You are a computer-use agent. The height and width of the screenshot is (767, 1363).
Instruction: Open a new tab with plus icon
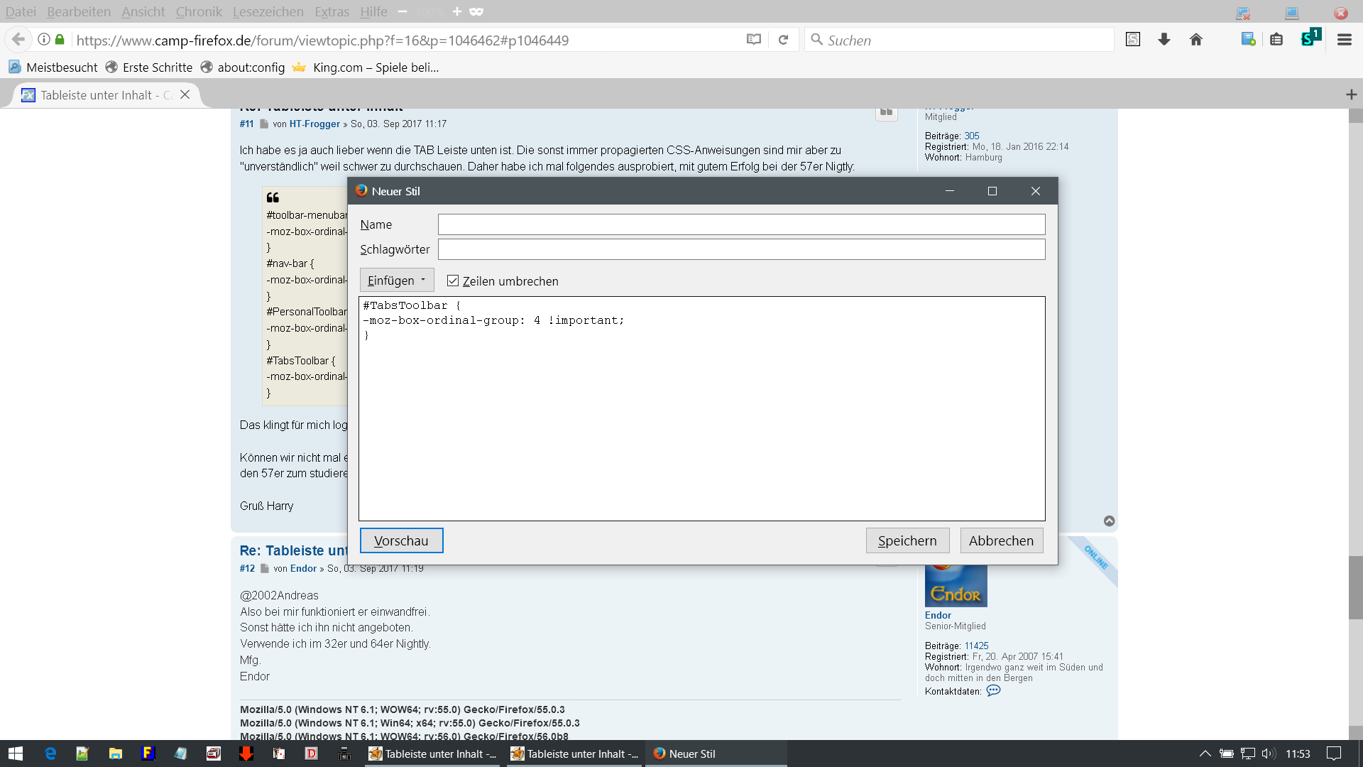coord(1351,94)
